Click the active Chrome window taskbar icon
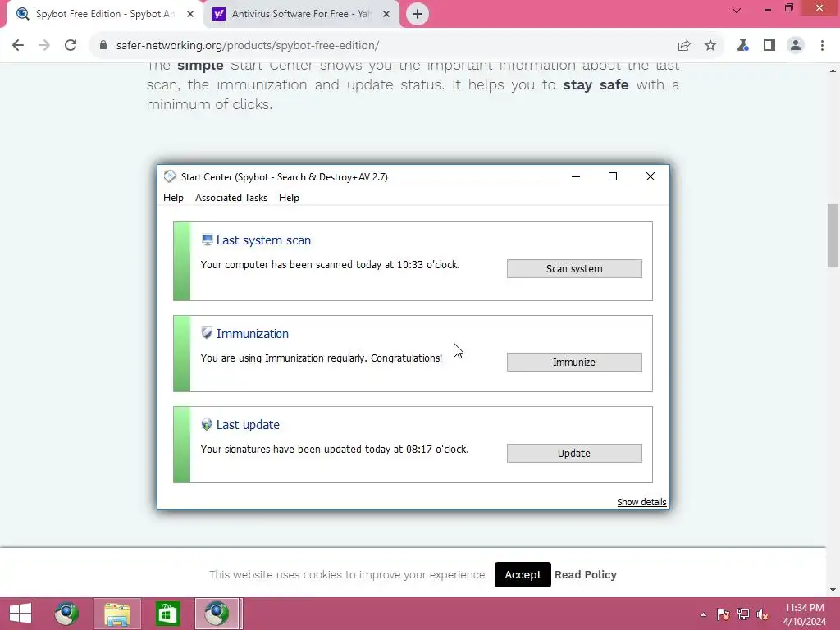The height and width of the screenshot is (630, 840). pos(217,614)
